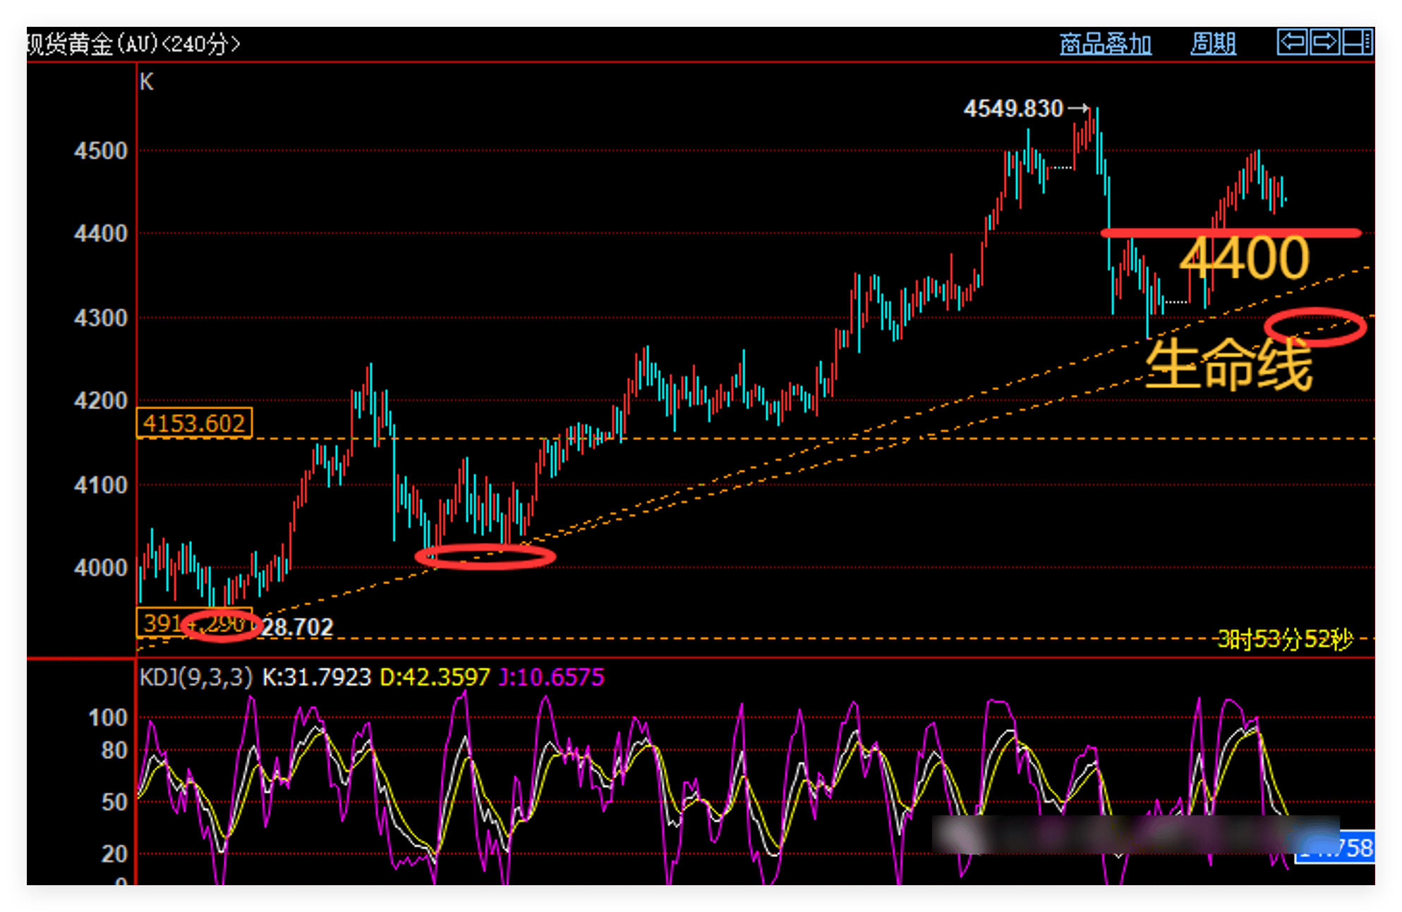
Task: Click the 3时53分52秒 countdown timer
Action: 1285,640
